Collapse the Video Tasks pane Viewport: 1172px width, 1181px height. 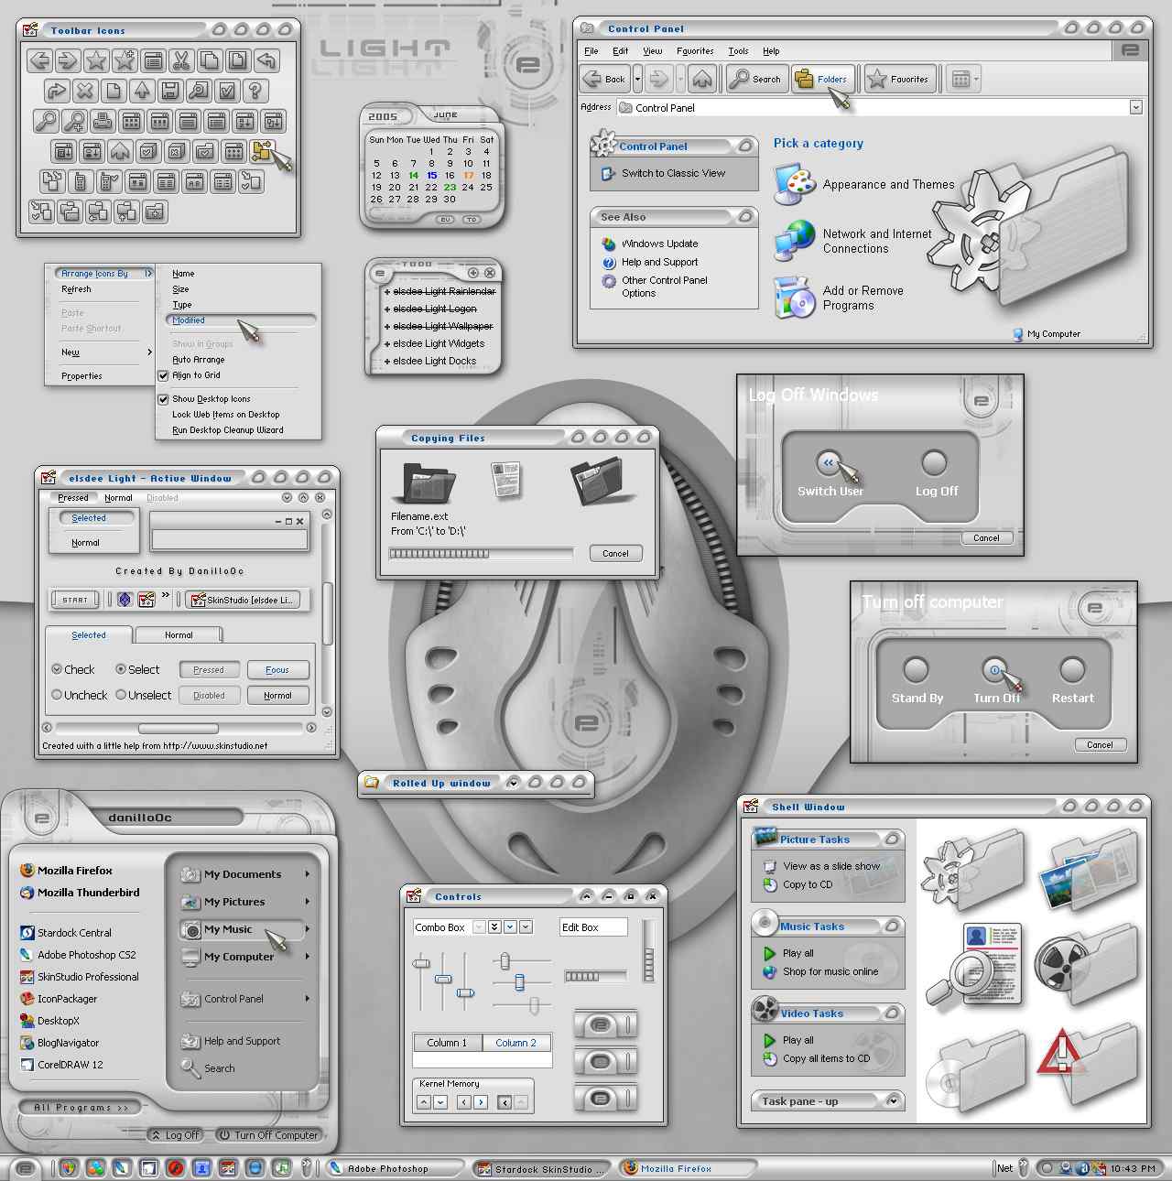click(x=892, y=1013)
